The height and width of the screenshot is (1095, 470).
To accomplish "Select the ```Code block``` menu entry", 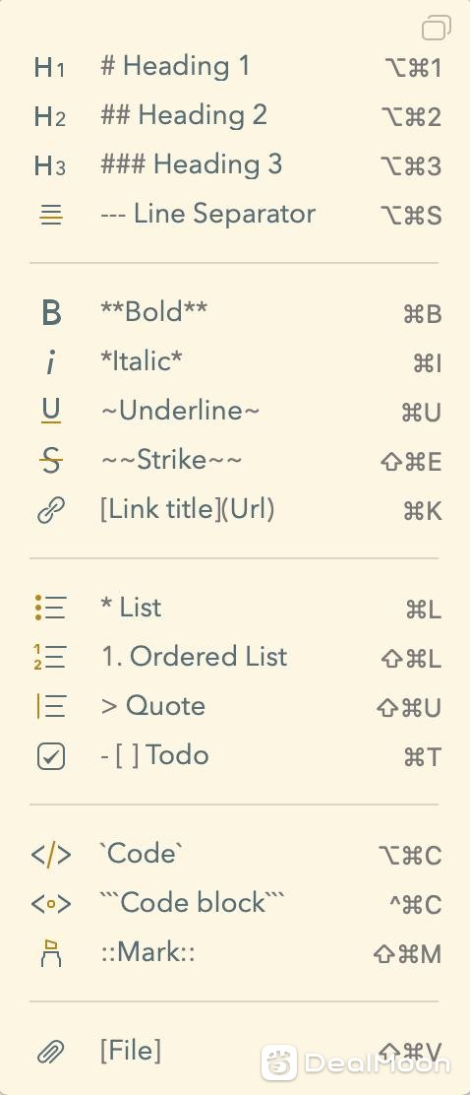I will (x=192, y=902).
